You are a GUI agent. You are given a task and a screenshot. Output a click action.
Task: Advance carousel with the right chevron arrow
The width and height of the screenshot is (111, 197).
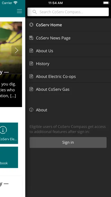coord(17,50)
